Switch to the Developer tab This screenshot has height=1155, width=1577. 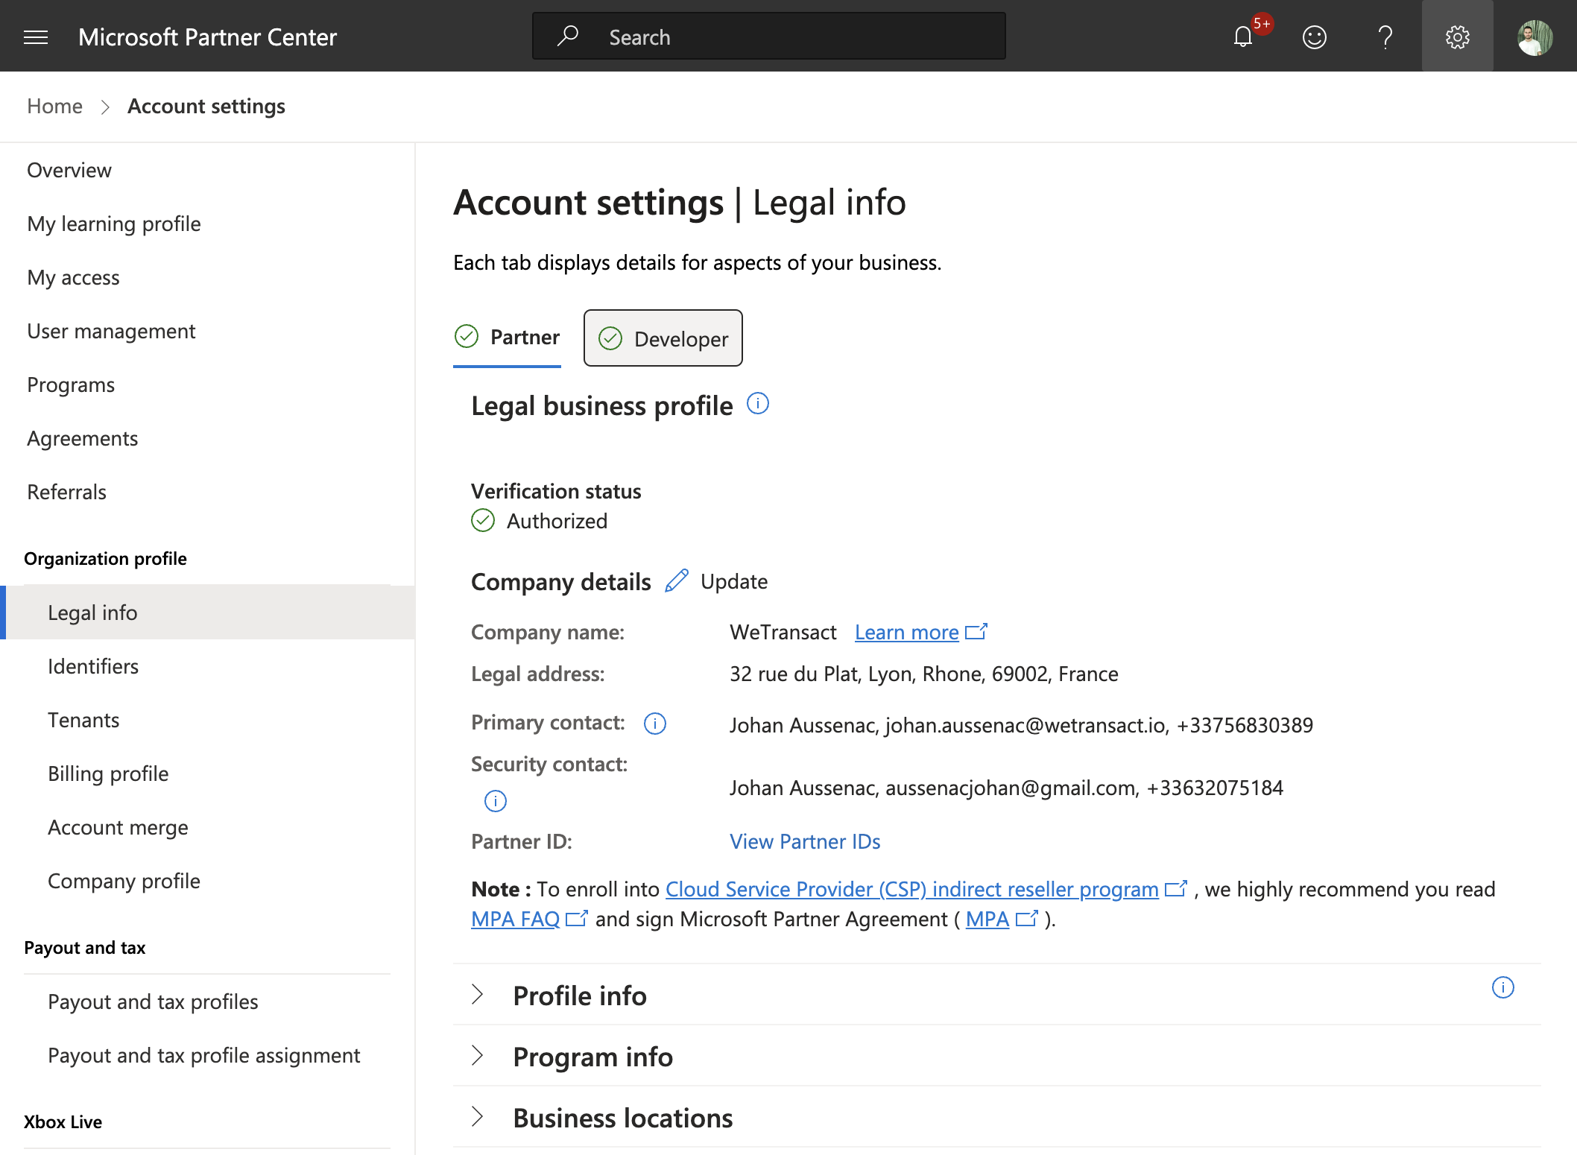(x=663, y=338)
